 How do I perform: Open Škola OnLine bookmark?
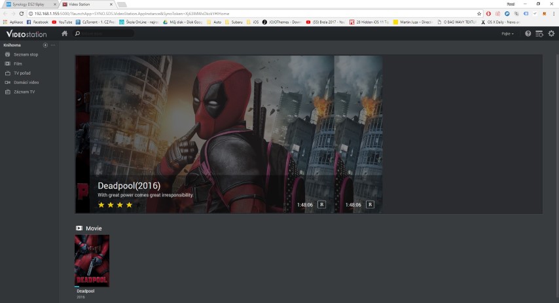(x=139, y=22)
